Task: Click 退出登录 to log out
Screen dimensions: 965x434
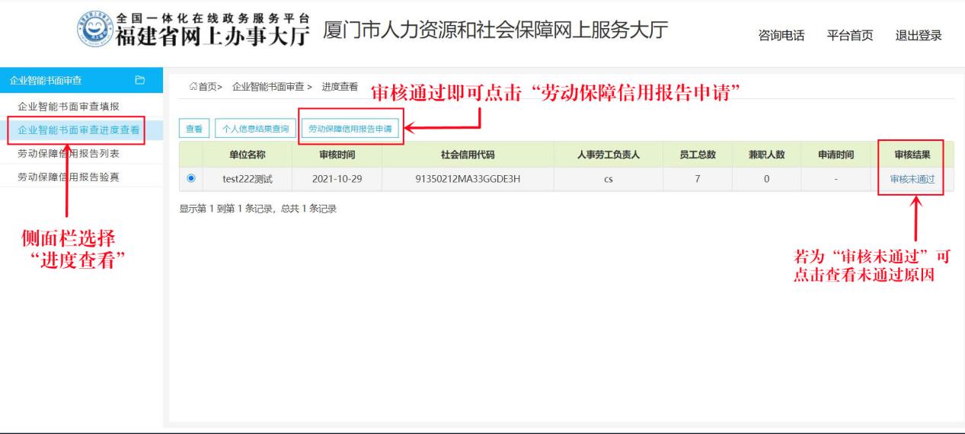Action: (x=919, y=35)
